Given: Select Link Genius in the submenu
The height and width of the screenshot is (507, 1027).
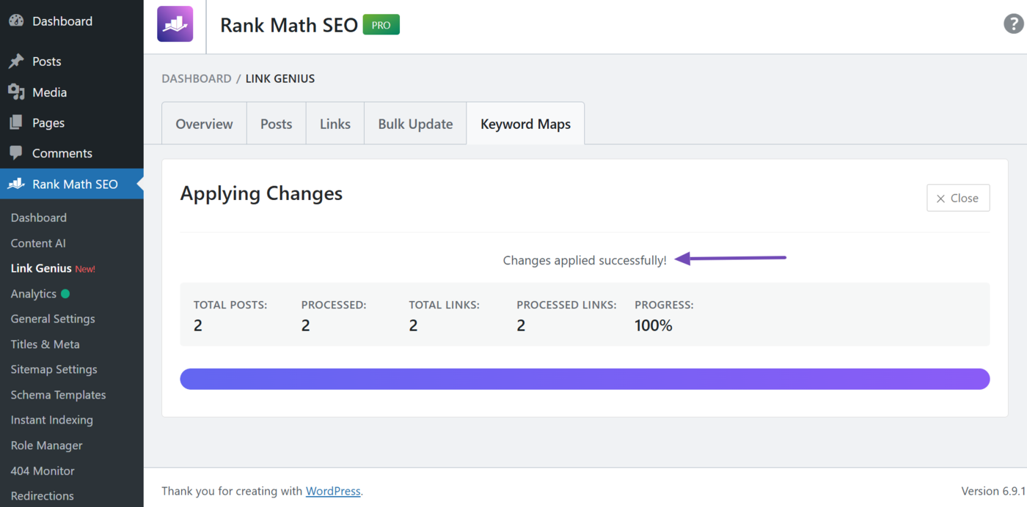Looking at the screenshot, I should coord(41,268).
